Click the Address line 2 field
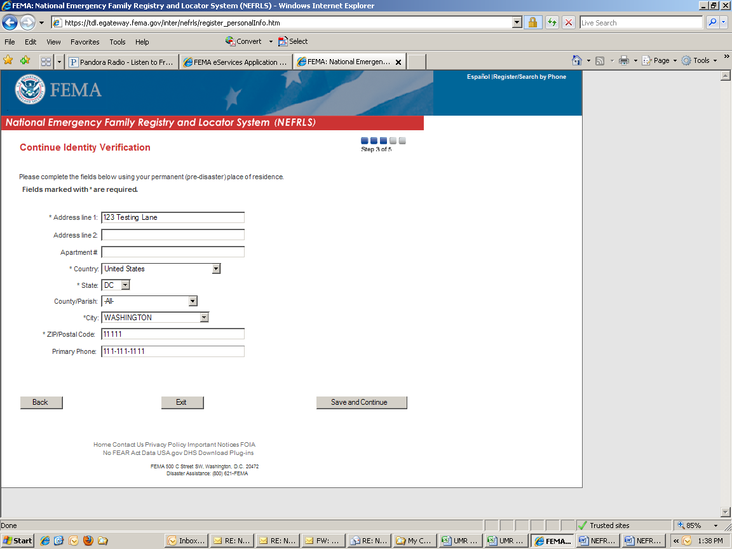732x549 pixels. pyautogui.click(x=173, y=235)
